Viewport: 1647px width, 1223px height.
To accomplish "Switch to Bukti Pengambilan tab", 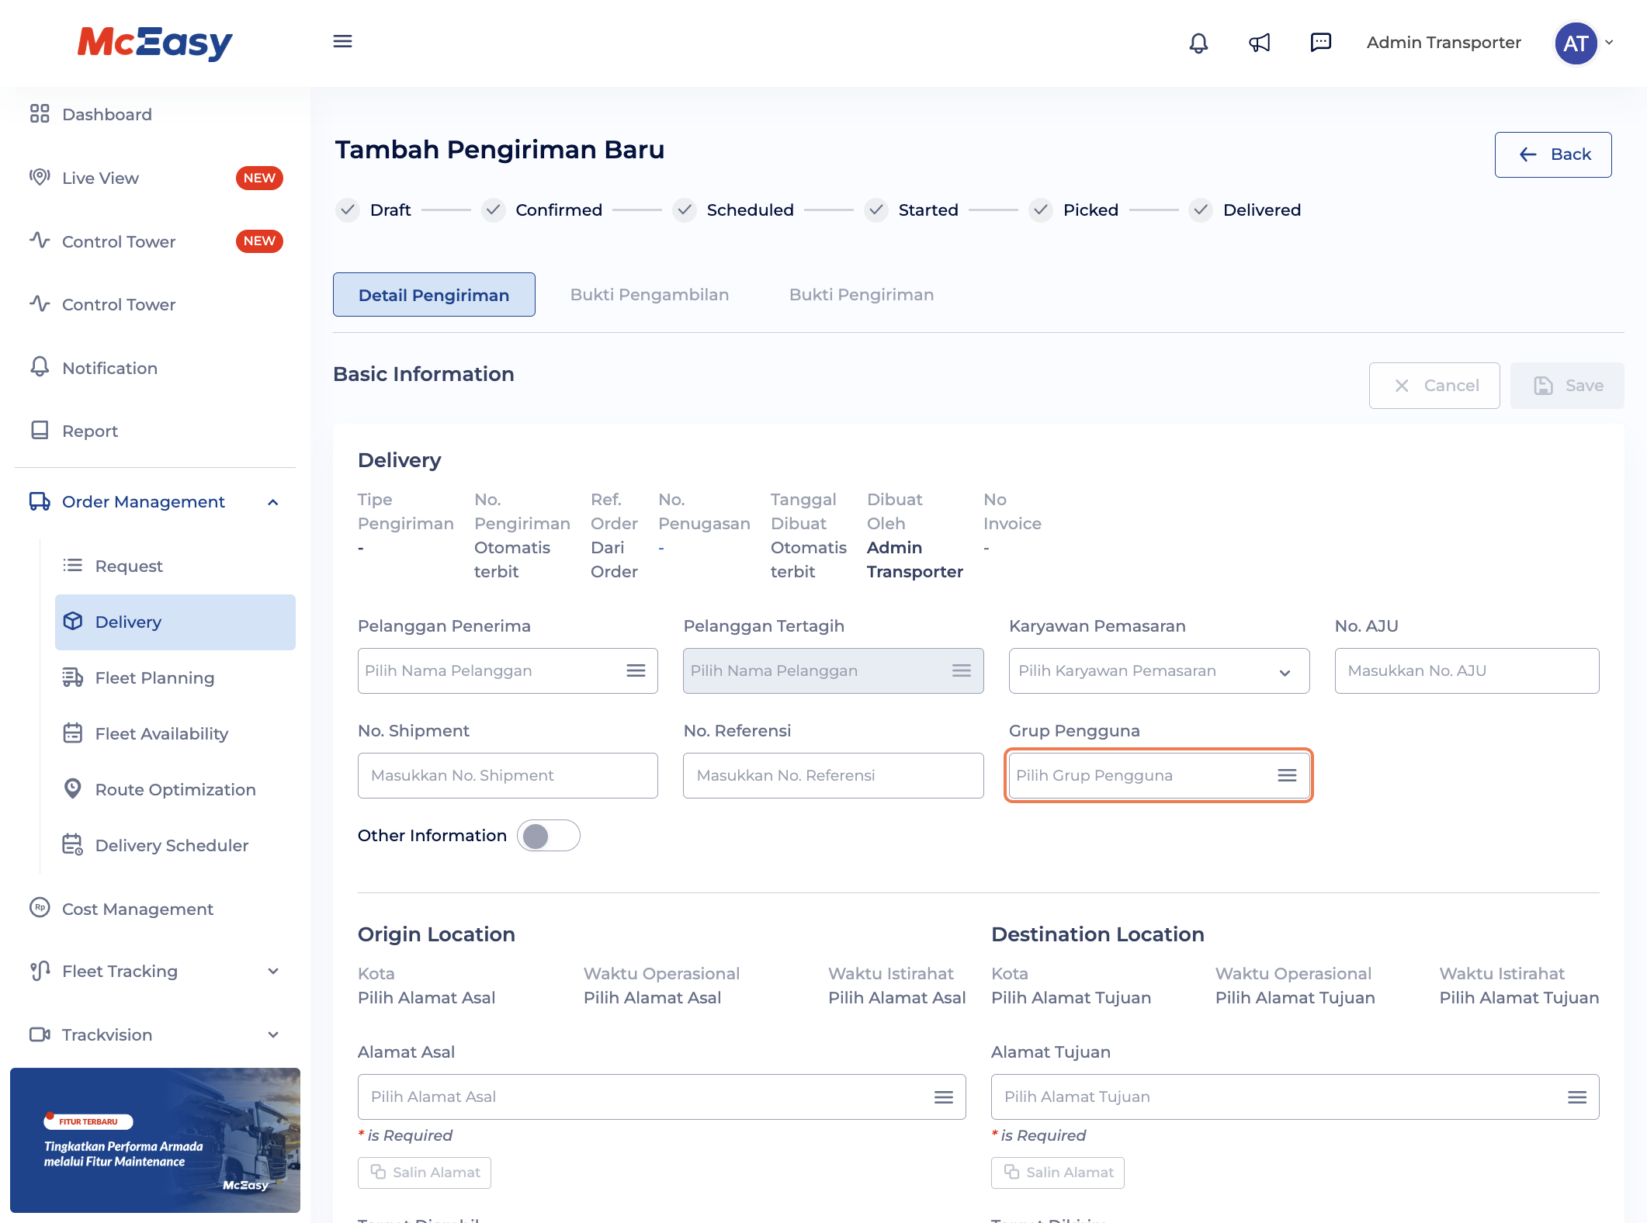I will tap(649, 295).
